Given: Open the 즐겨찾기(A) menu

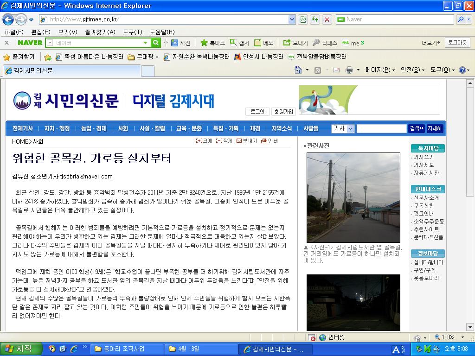Looking at the screenshot, I should [100, 32].
